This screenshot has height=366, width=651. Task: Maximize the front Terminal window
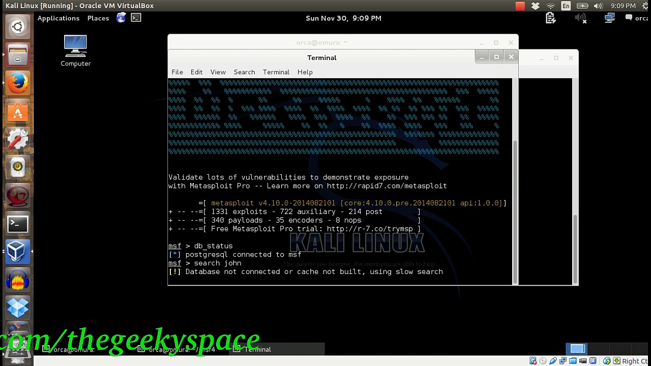(x=496, y=57)
